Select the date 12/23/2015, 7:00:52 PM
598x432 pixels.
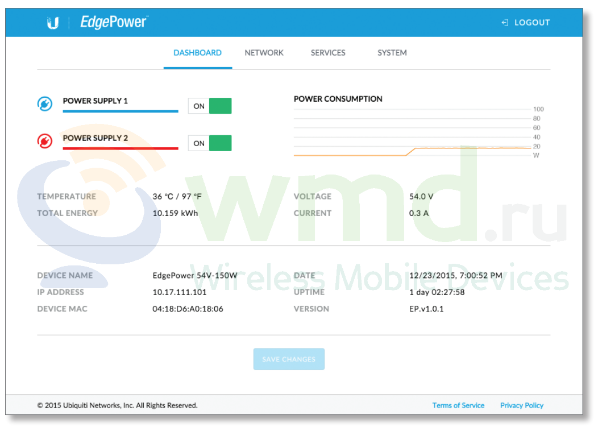(456, 275)
